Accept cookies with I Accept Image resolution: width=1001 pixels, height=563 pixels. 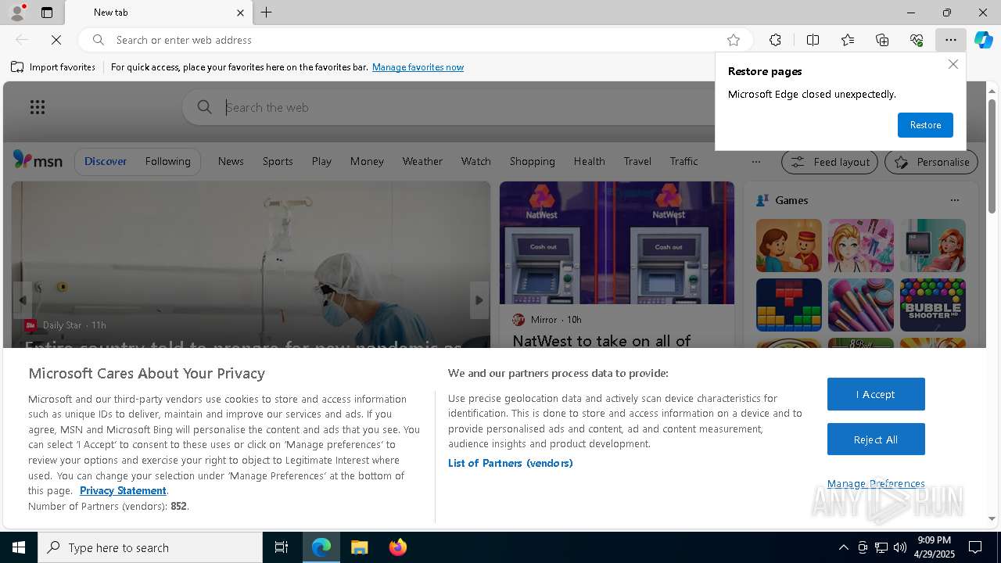click(876, 394)
